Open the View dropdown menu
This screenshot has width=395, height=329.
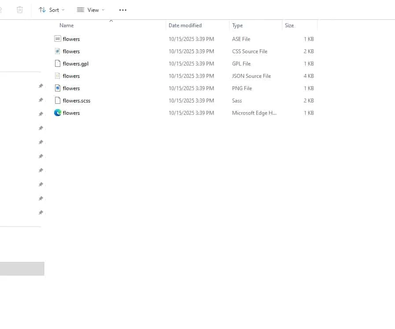[91, 10]
